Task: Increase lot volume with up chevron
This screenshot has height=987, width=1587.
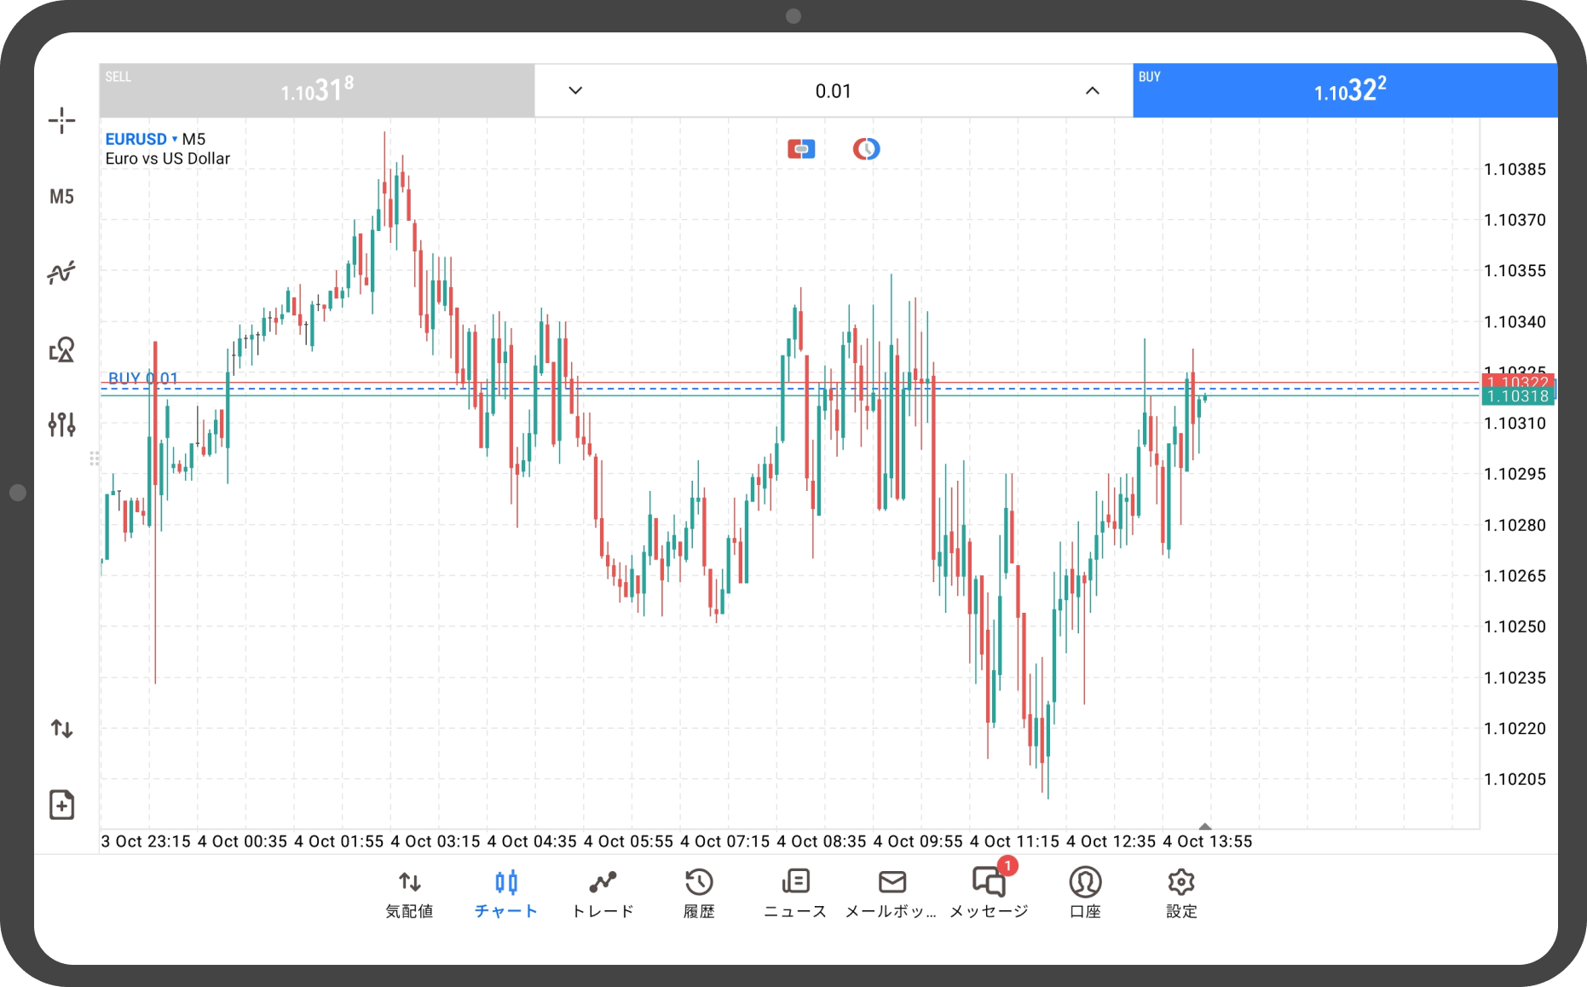Action: [x=1092, y=90]
